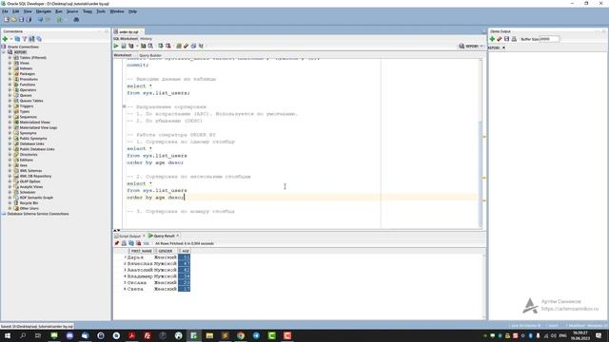Open the Navigate menu
The width and height of the screenshot is (609, 342).
(44, 11)
